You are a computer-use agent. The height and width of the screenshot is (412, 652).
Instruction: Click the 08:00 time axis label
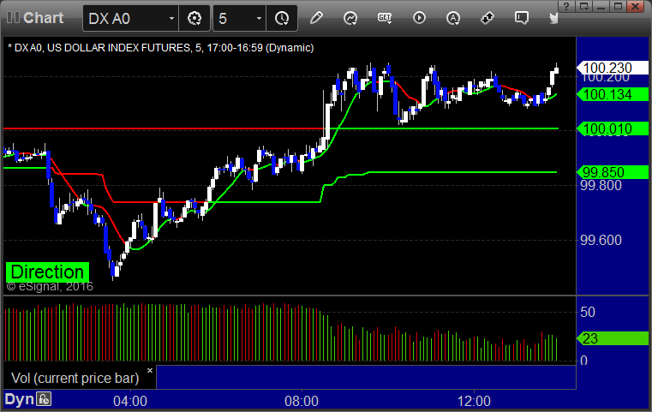[x=302, y=401]
